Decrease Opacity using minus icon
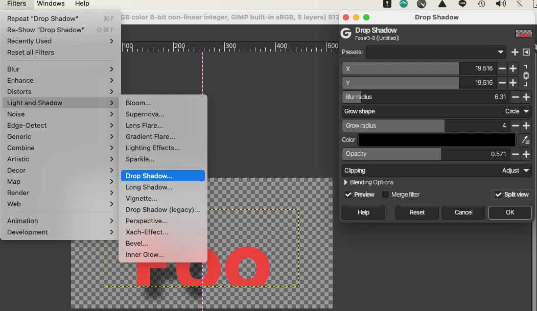The height and width of the screenshot is (311, 537). 515,154
